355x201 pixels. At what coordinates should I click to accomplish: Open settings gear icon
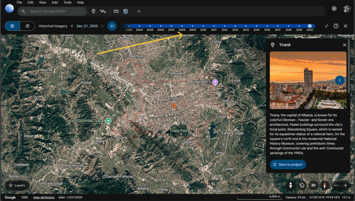(x=334, y=9)
